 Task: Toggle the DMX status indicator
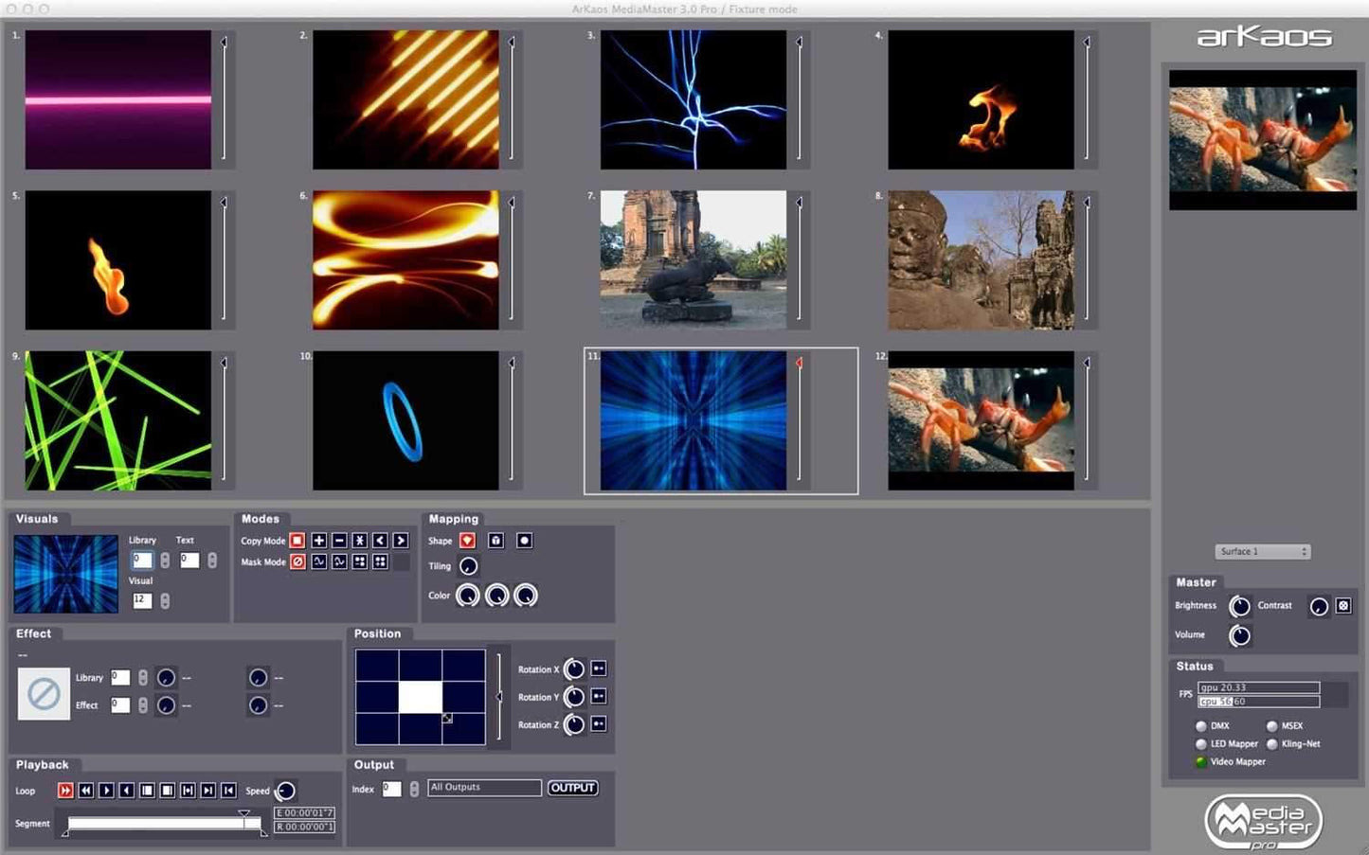point(1201,726)
